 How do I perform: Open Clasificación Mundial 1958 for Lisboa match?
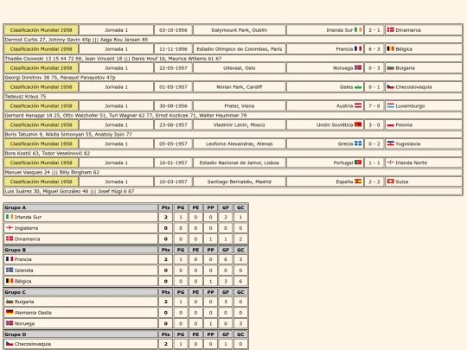[42, 162]
